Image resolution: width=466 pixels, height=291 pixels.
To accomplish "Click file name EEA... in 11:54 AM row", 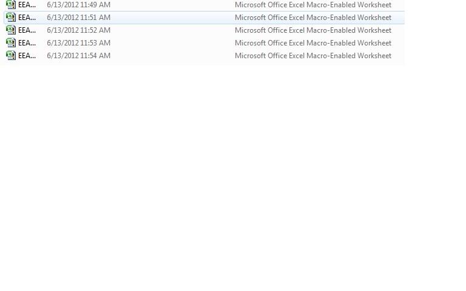I will tap(27, 56).
